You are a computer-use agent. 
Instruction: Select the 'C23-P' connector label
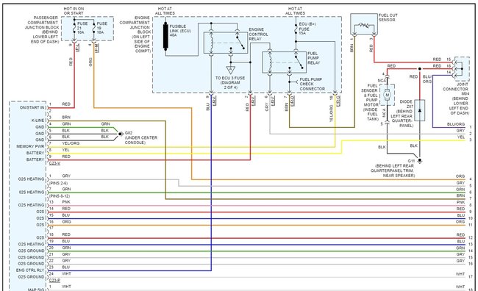pos(54,280)
